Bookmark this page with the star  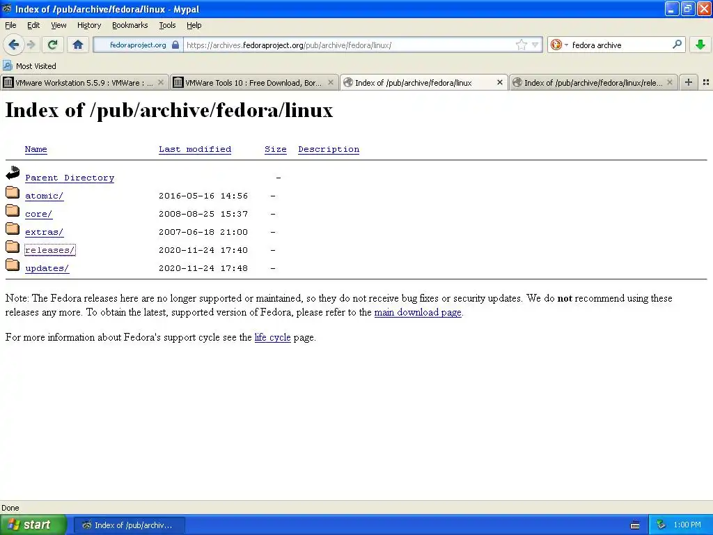click(x=521, y=45)
